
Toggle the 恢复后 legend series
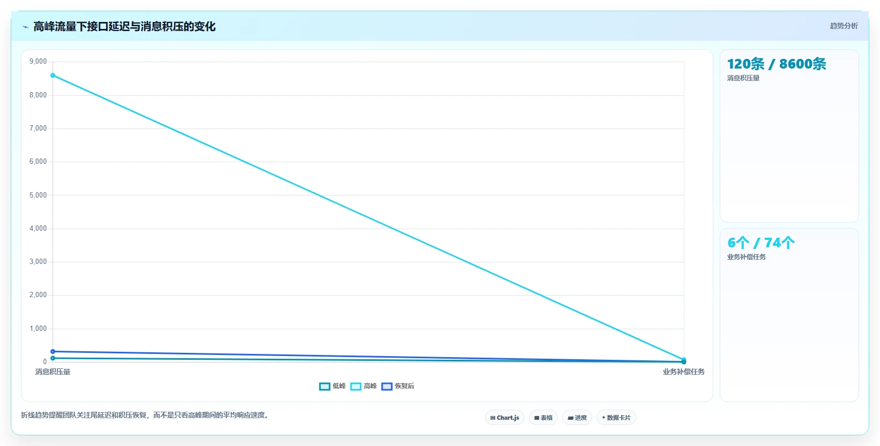point(398,386)
